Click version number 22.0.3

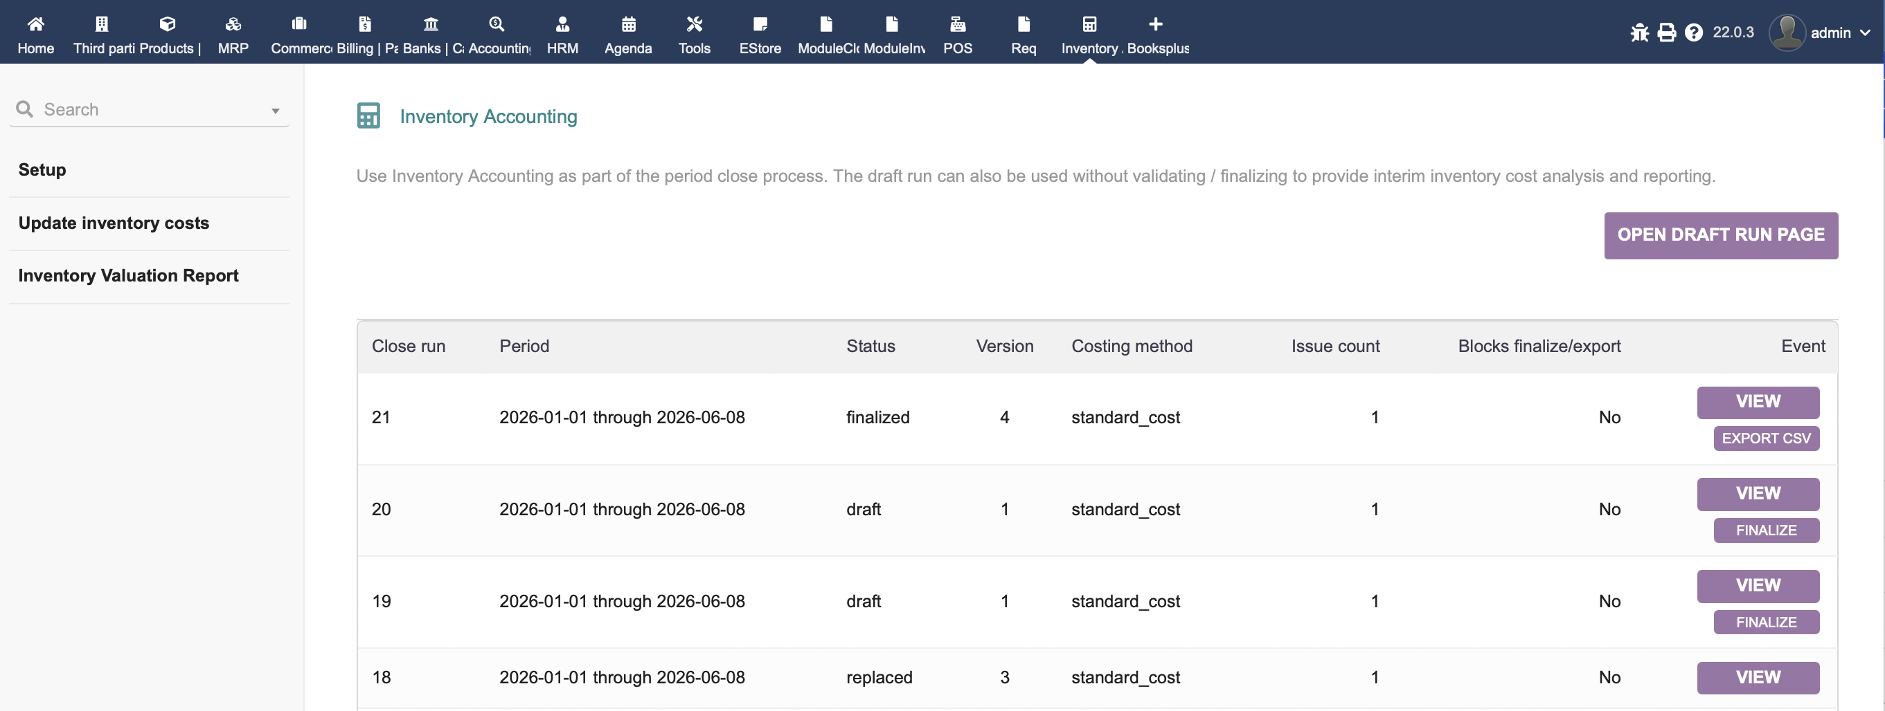pyautogui.click(x=1733, y=32)
